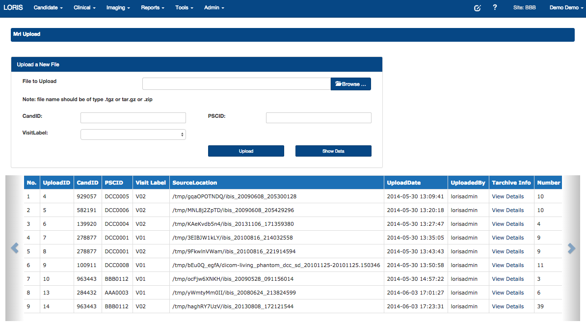
Task: Sort table by UploadDate column header
Action: pyautogui.click(x=404, y=183)
